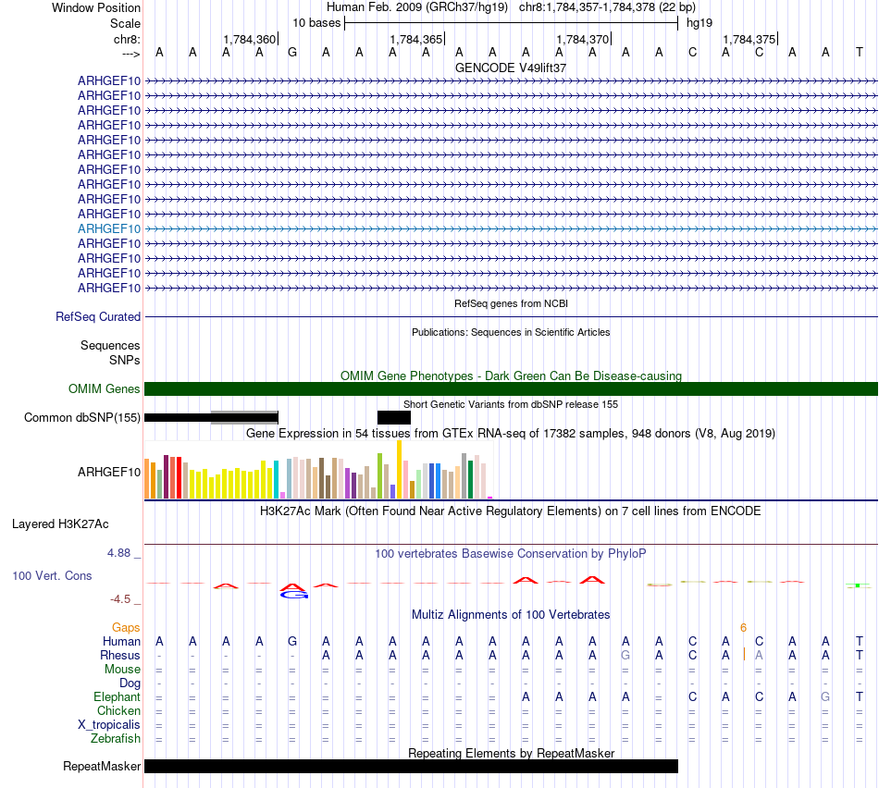Open Publications: Sequences in Scientific Articles title

511,332
